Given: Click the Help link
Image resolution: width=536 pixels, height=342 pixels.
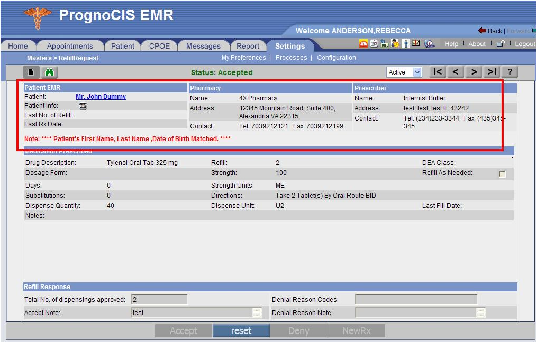Looking at the screenshot, I should click(x=451, y=44).
